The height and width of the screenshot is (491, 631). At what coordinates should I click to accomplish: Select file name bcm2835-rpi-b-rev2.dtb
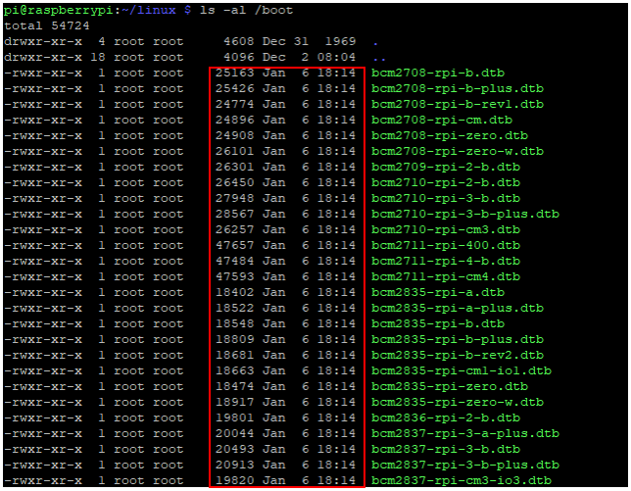click(x=458, y=356)
